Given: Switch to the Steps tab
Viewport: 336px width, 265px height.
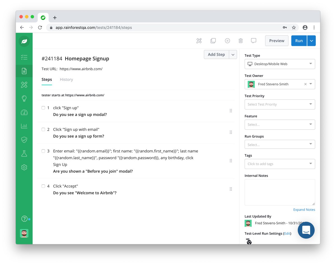Looking at the screenshot, I should click(47, 80).
